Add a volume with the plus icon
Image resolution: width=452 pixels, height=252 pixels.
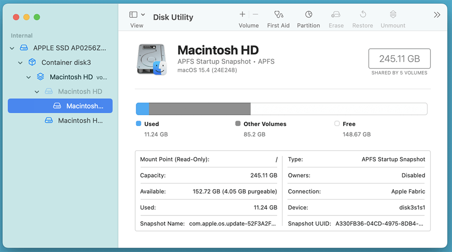coord(242,14)
